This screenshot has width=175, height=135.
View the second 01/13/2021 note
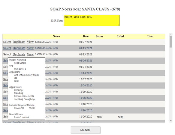tap(30, 54)
